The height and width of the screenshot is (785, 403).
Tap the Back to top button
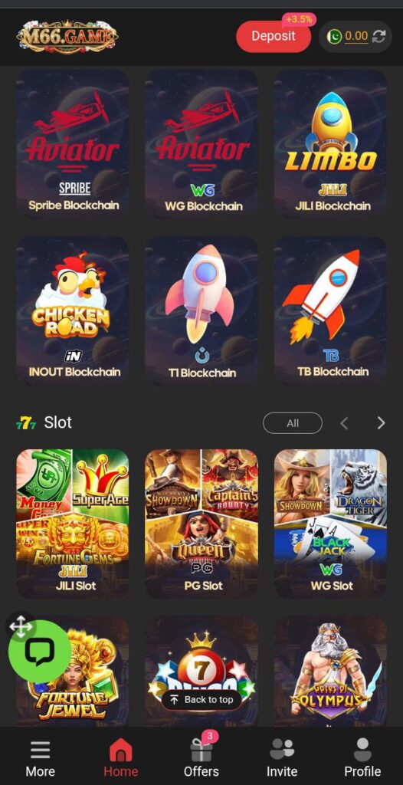pos(202,700)
